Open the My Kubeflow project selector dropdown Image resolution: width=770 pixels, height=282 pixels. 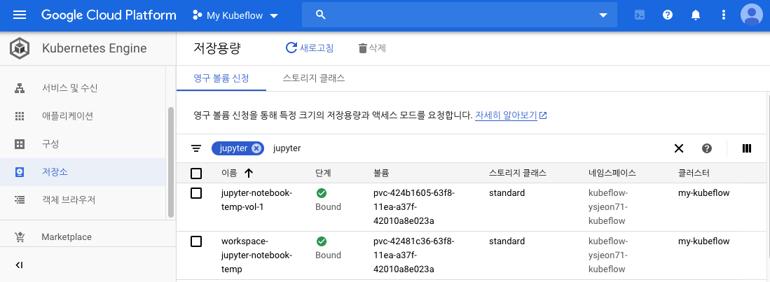(x=235, y=15)
